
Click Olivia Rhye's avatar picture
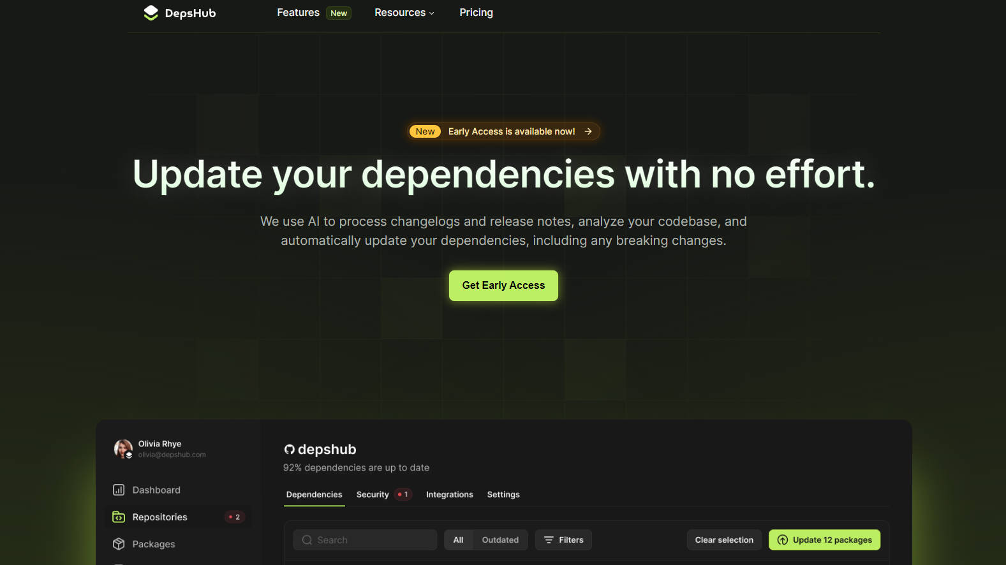point(123,449)
